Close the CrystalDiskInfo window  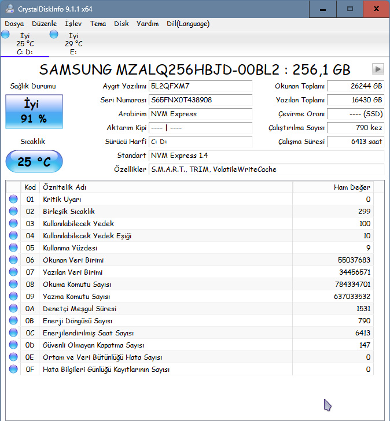376,9
